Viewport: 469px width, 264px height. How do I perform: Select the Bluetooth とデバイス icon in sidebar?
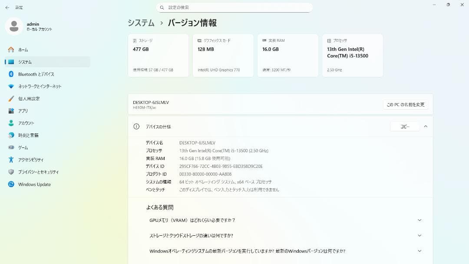point(9,74)
